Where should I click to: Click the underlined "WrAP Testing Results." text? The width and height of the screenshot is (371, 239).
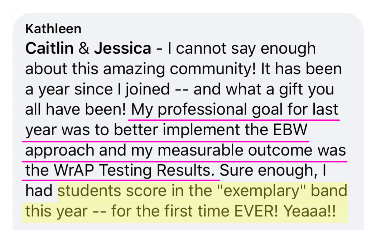pos(134,170)
